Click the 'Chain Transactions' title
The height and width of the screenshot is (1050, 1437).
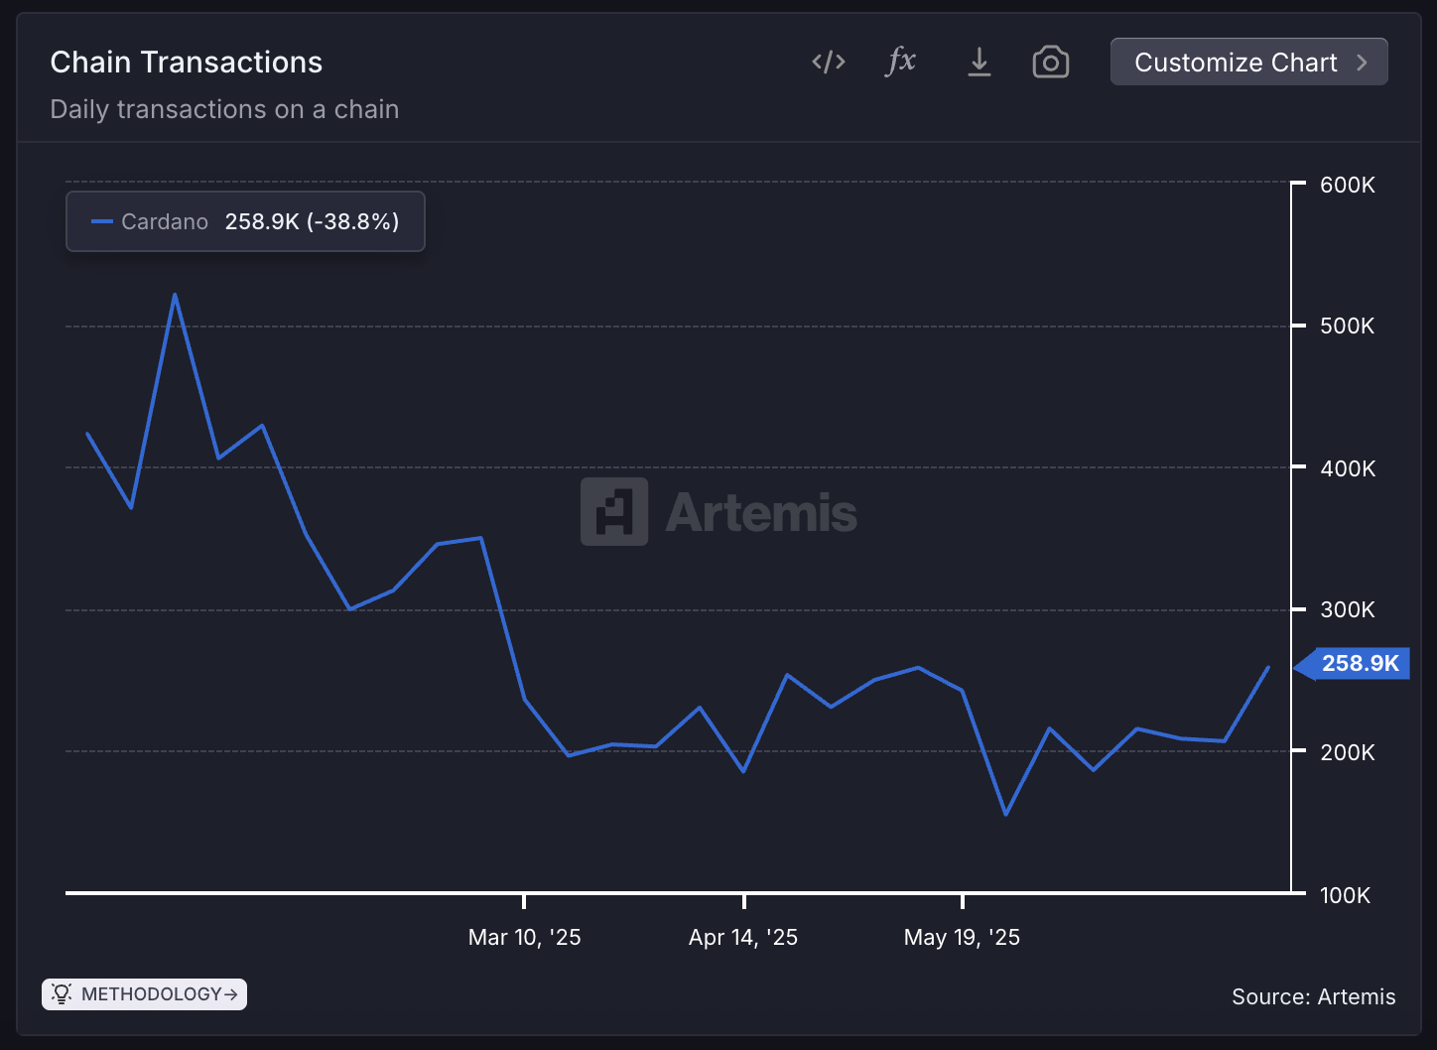coord(187,63)
